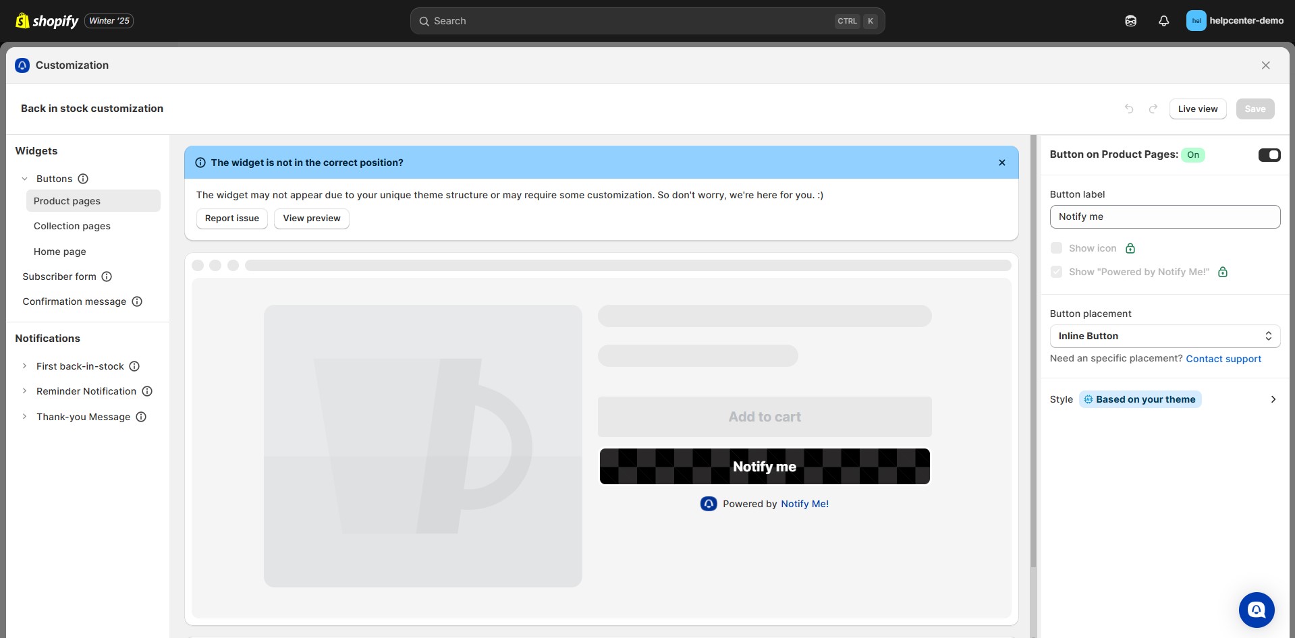The width and height of the screenshot is (1295, 638).
Task: Click info icon next to Confirmation message
Action: pos(137,301)
